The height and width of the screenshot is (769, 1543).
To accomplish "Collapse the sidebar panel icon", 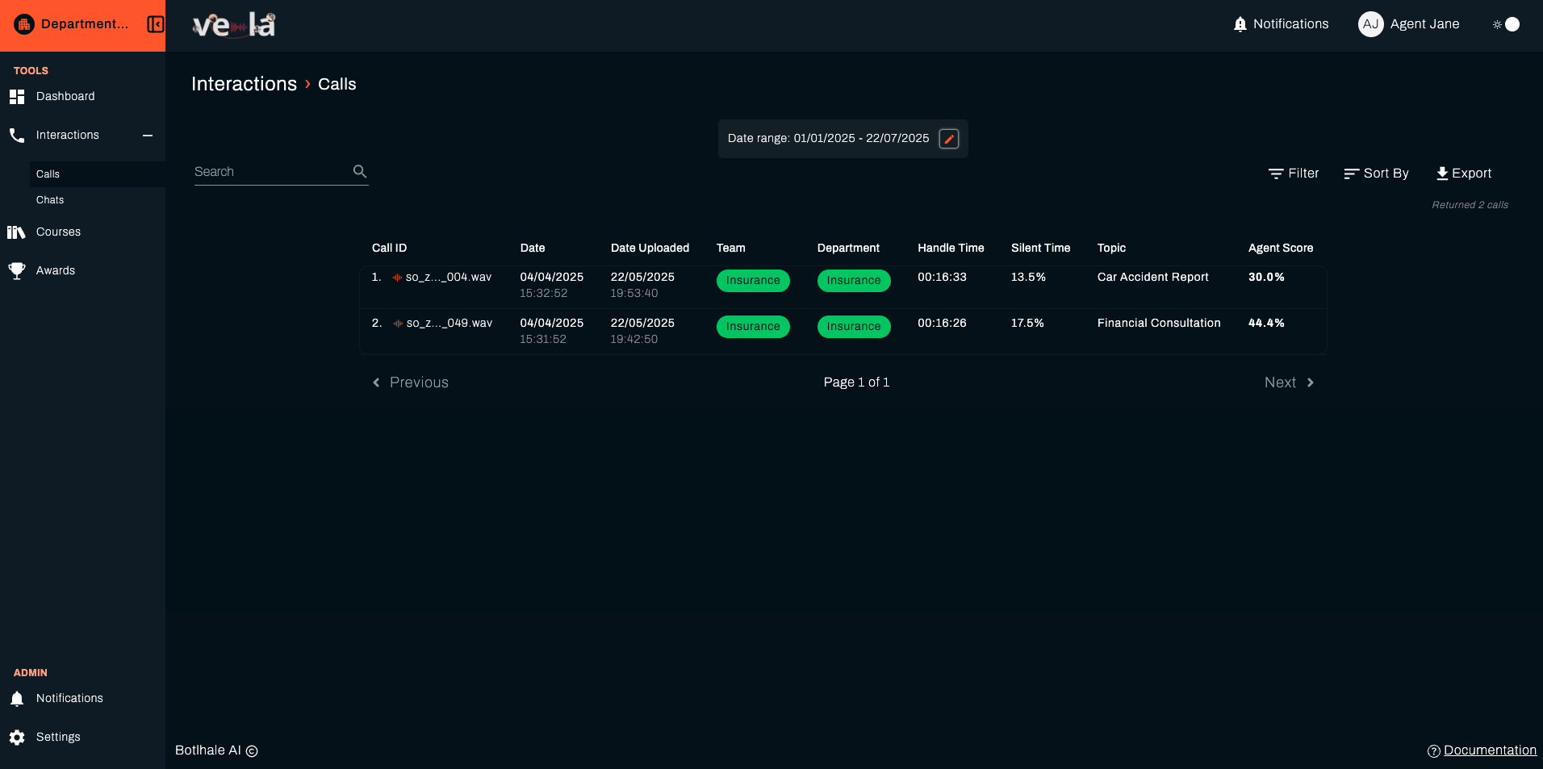I will click(x=155, y=24).
